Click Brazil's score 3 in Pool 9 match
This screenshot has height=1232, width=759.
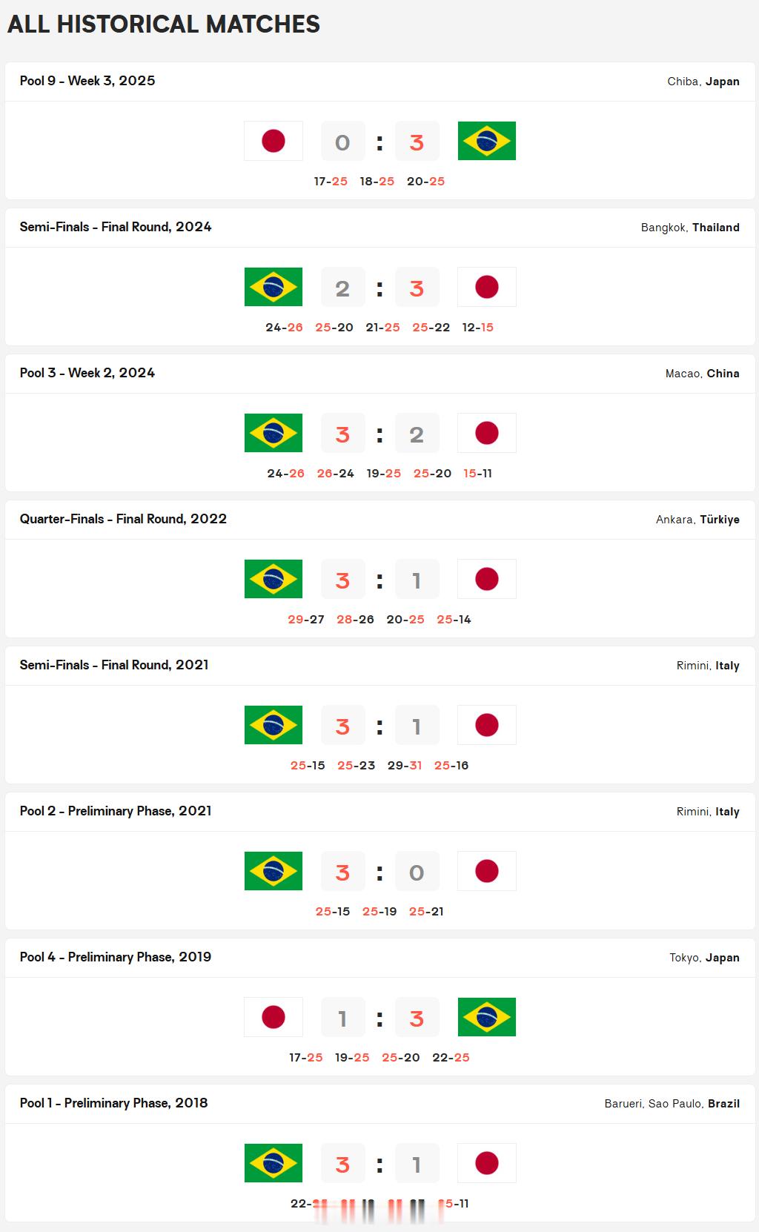[417, 142]
